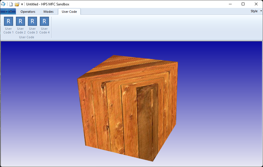Run User Code 2 via its R icon

click(20, 21)
